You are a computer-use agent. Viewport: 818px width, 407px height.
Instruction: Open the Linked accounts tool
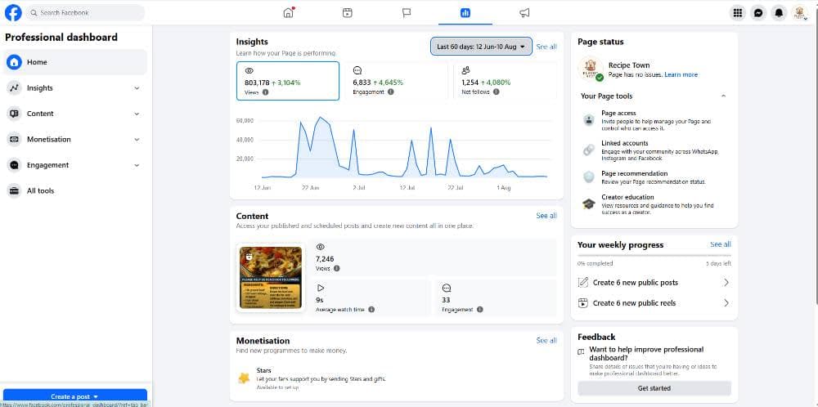tap(654, 150)
